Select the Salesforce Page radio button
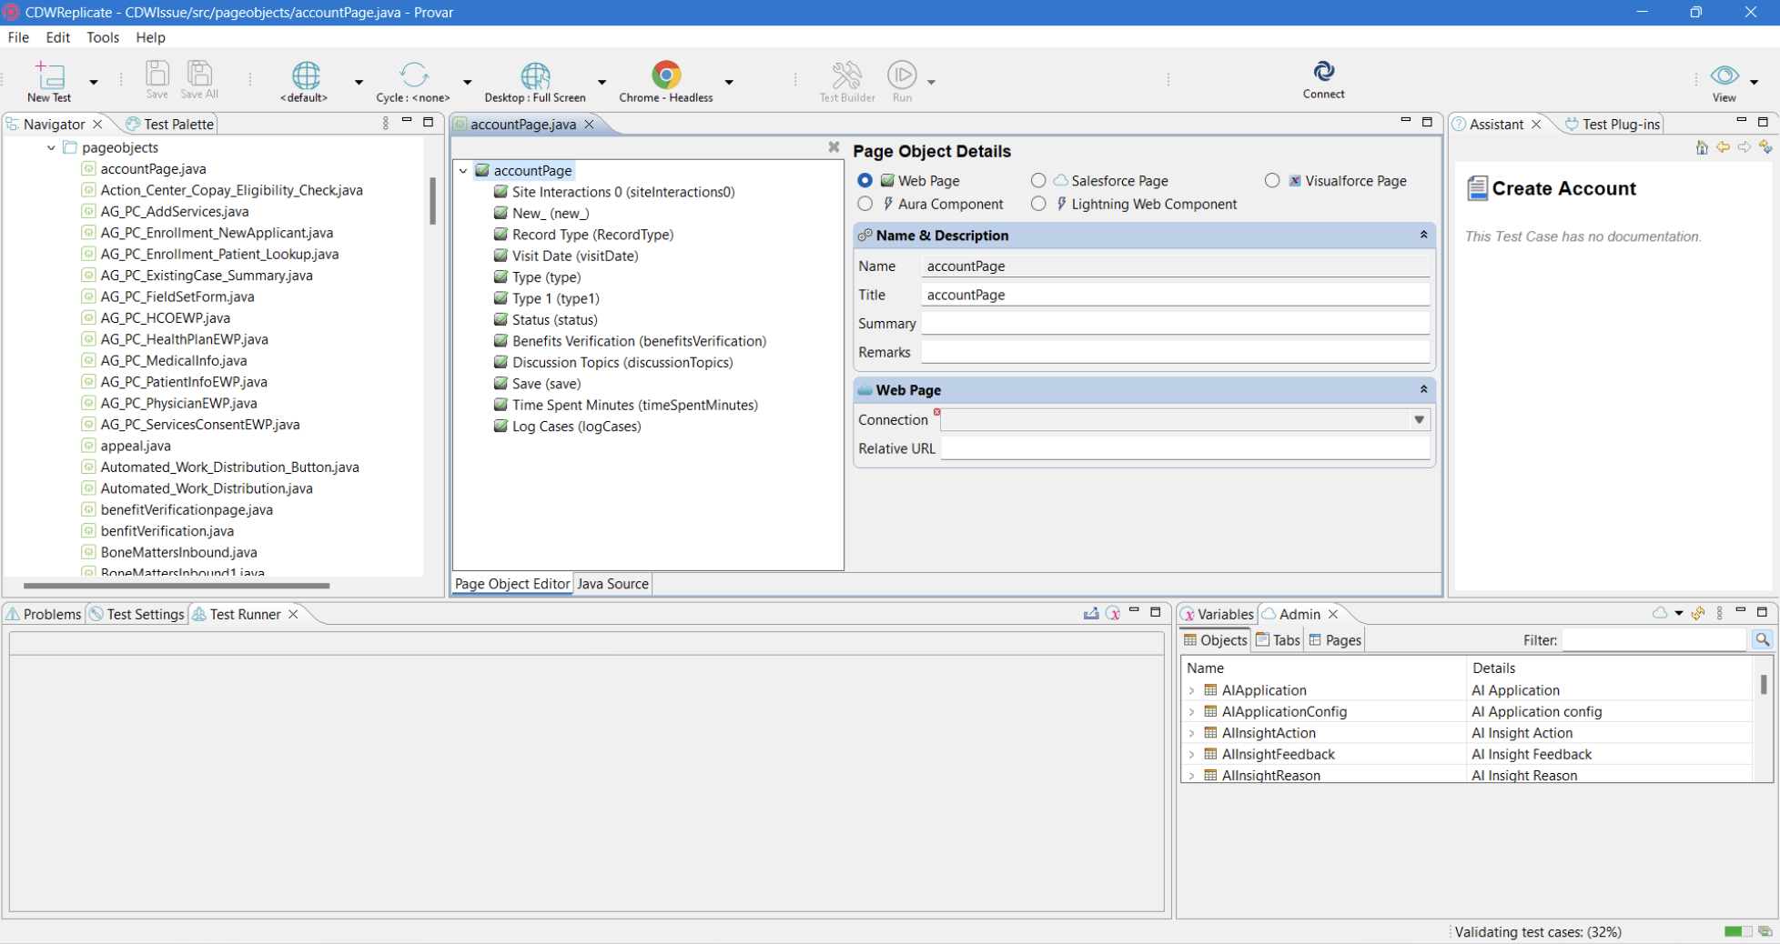Screen dimensions: 1780x944 [x=1038, y=180]
